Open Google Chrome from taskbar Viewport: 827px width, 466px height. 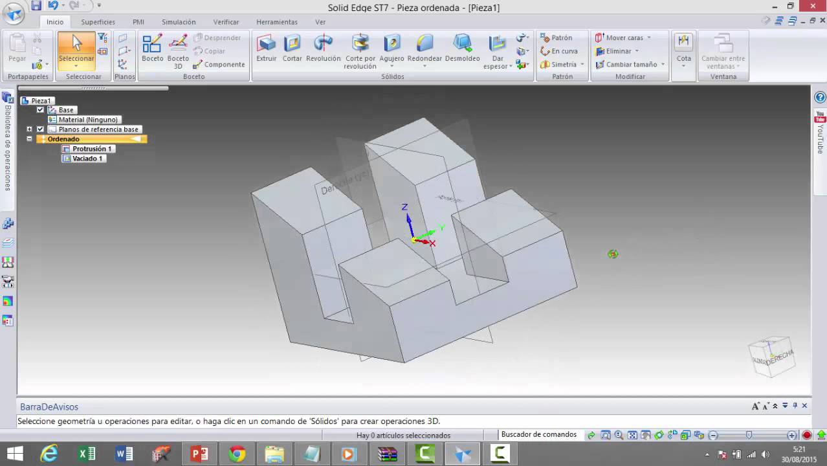tap(236, 454)
